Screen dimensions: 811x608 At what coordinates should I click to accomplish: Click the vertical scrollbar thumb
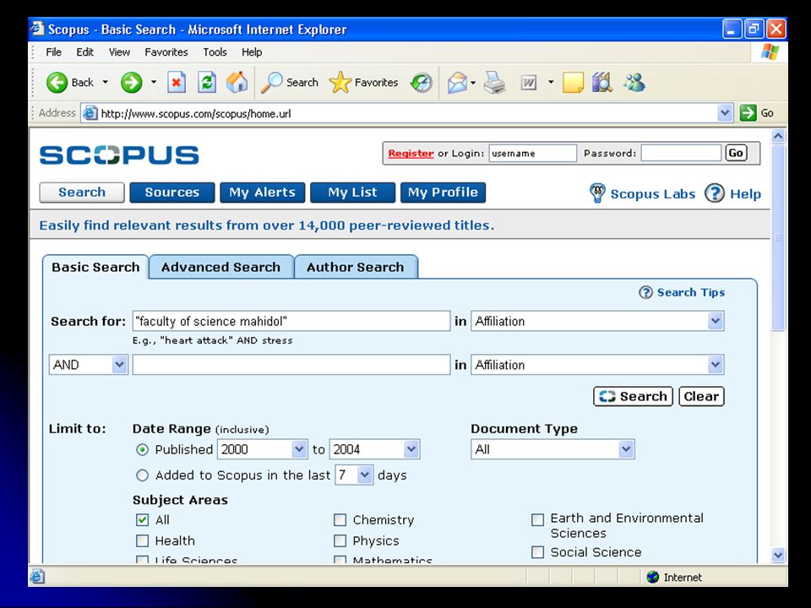pyautogui.click(x=778, y=236)
